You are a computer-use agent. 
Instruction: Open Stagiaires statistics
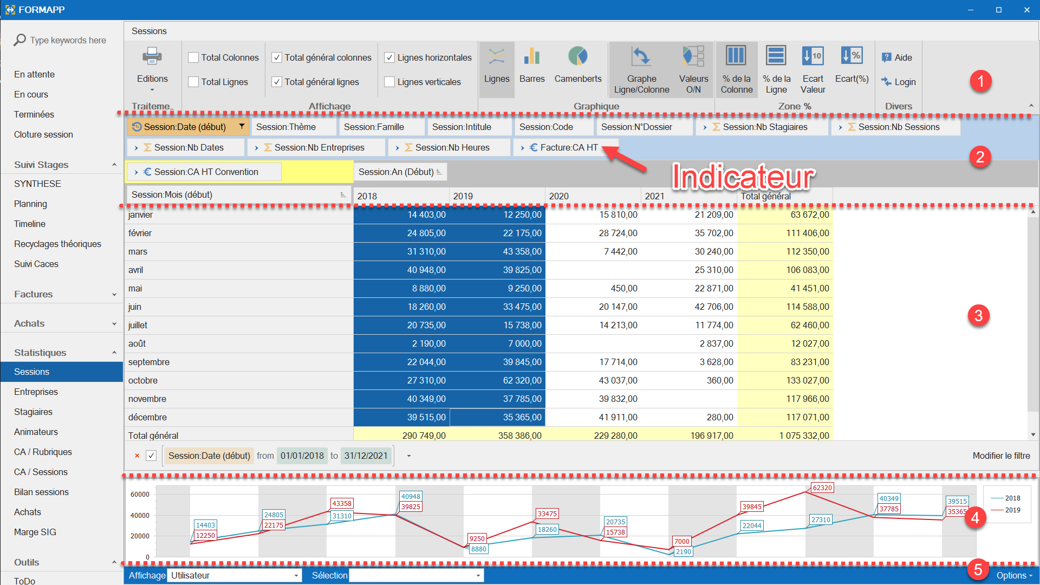click(x=33, y=412)
